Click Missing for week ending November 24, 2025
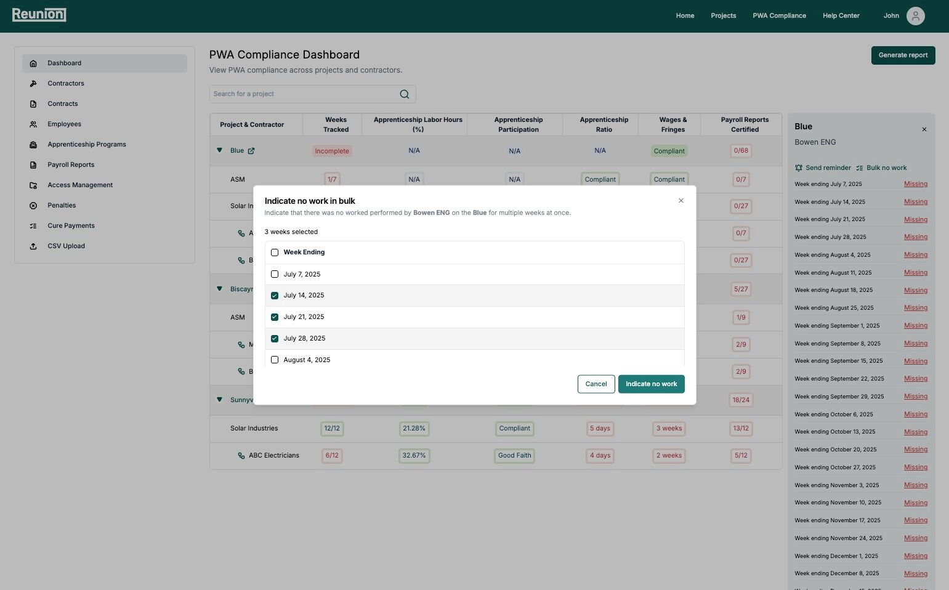949x590 pixels. click(915, 538)
